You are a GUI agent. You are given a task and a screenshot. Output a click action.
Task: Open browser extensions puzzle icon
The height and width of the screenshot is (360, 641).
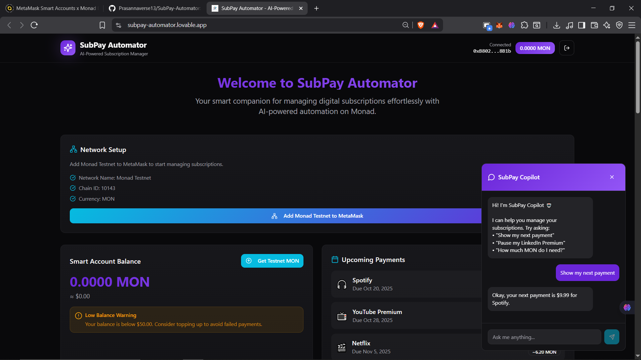[x=524, y=25]
